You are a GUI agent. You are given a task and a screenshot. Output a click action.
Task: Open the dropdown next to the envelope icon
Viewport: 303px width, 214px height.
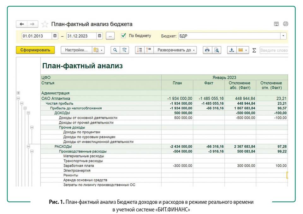tap(246, 50)
